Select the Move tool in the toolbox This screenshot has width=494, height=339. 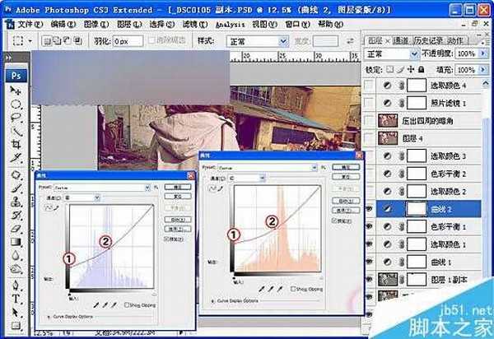click(x=16, y=91)
